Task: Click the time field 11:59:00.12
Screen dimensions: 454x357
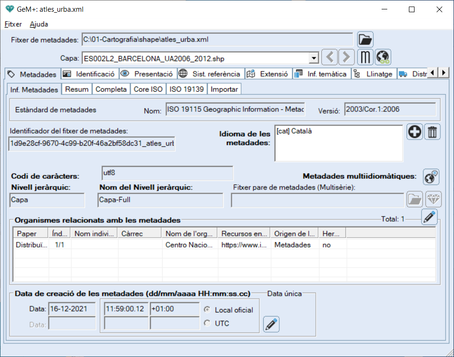Action: click(126, 309)
